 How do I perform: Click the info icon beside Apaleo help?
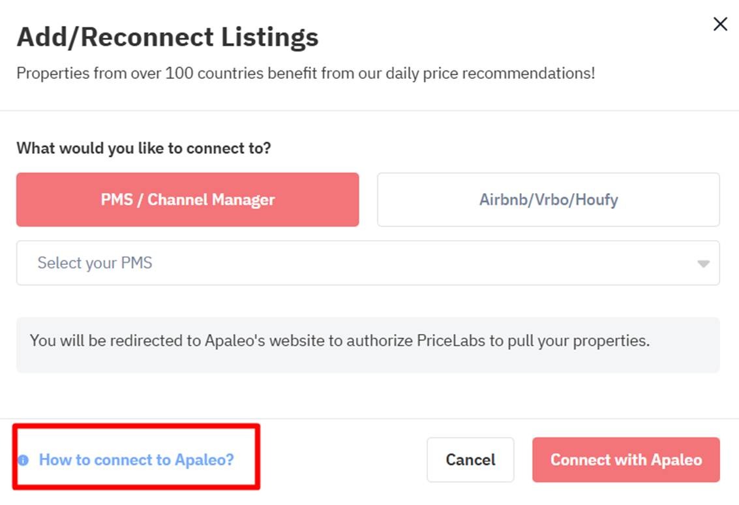point(23,460)
